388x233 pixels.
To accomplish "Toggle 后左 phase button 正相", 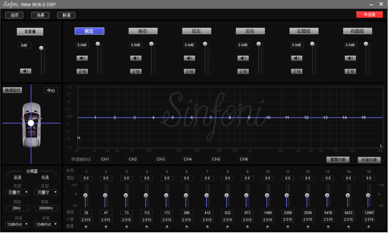I will (x=189, y=72).
